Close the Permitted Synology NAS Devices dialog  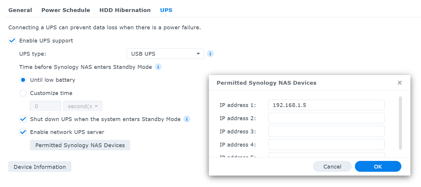(x=400, y=83)
